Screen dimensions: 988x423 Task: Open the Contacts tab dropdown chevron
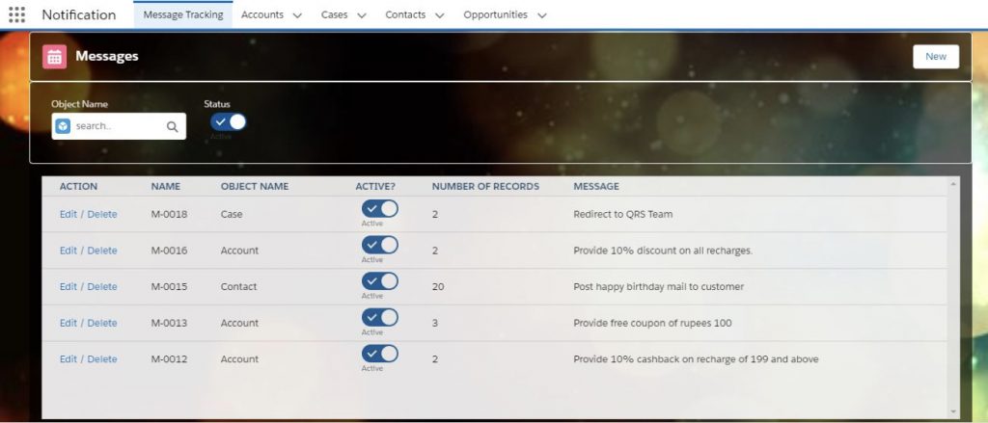440,15
